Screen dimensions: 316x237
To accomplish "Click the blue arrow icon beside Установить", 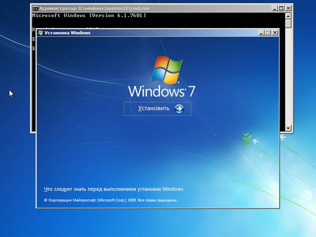I will tap(179, 109).
